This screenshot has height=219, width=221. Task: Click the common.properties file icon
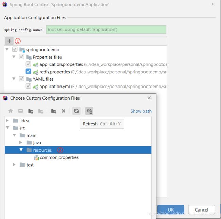coord(36,158)
